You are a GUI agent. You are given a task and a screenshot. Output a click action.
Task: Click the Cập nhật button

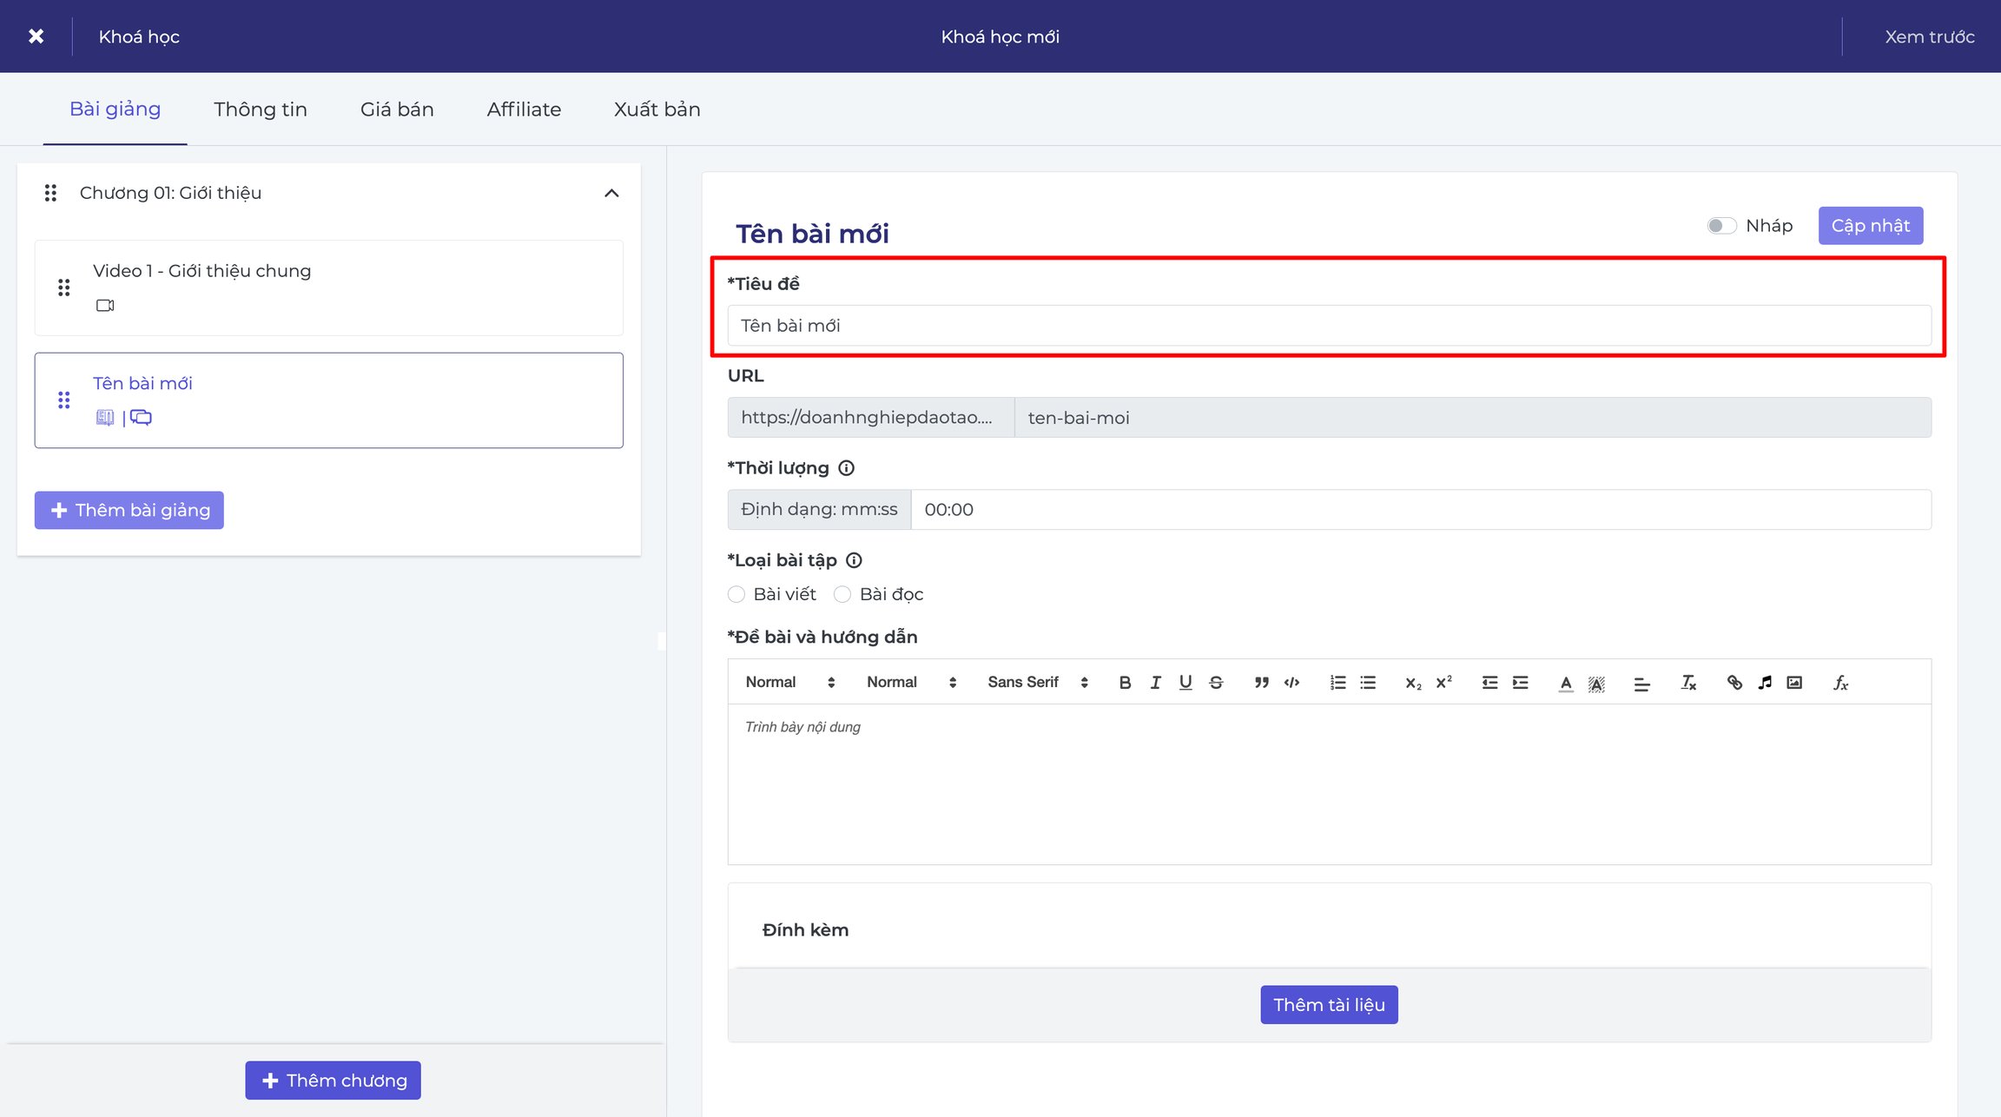tap(1871, 226)
